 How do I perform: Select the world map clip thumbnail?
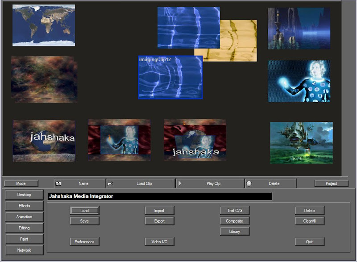(x=44, y=25)
